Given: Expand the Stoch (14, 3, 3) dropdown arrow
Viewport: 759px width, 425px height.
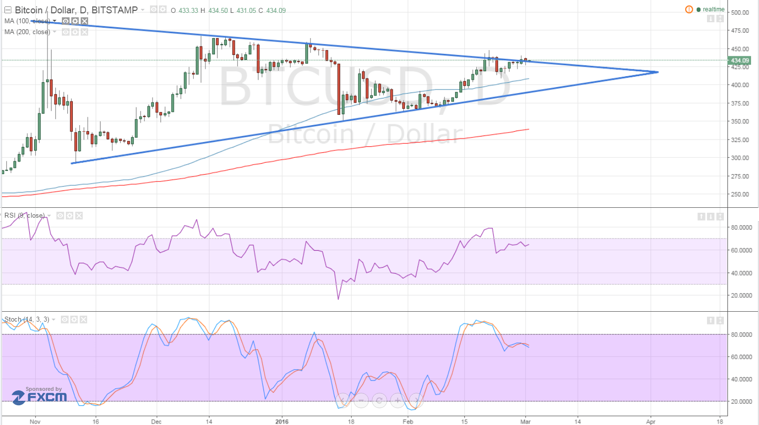Looking at the screenshot, I should click(x=54, y=320).
